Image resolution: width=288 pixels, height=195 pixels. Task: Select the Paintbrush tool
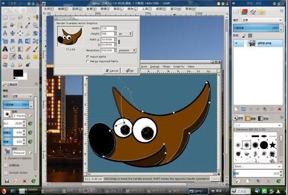(x=36, y=49)
